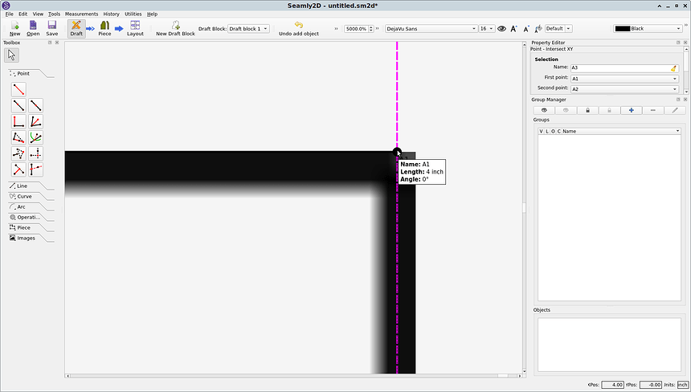
Task: Open the DejaVu Sans font dropdown
Action: click(431, 29)
